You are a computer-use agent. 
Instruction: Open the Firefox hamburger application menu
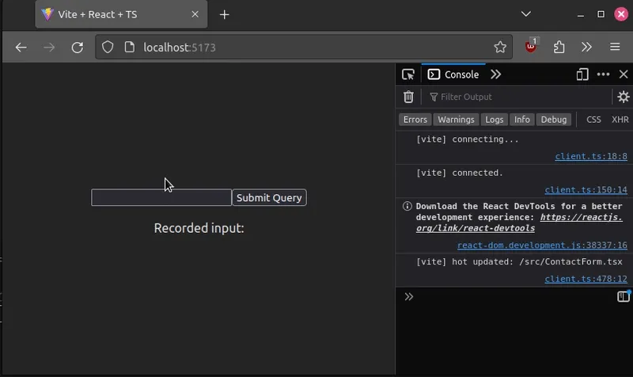coord(615,47)
